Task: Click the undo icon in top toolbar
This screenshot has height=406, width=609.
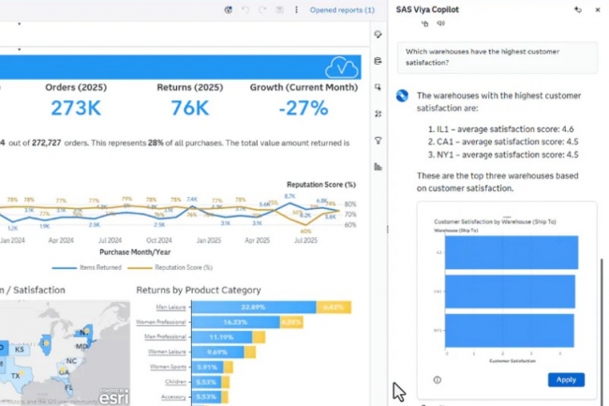Action: 245,9
